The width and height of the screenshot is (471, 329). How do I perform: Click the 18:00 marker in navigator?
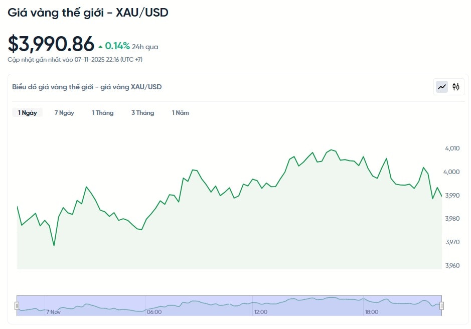[372, 312]
